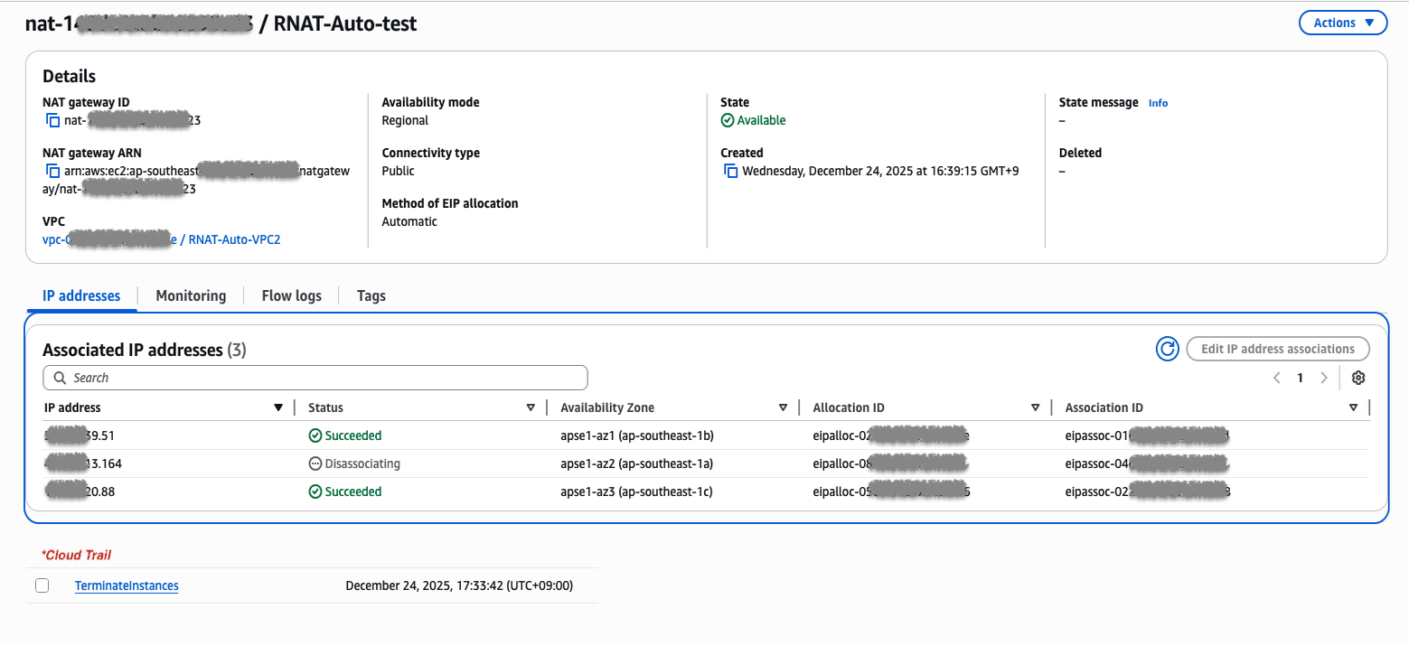This screenshot has width=1409, height=646.
Task: Open table preferences gear icon
Action: click(x=1357, y=378)
